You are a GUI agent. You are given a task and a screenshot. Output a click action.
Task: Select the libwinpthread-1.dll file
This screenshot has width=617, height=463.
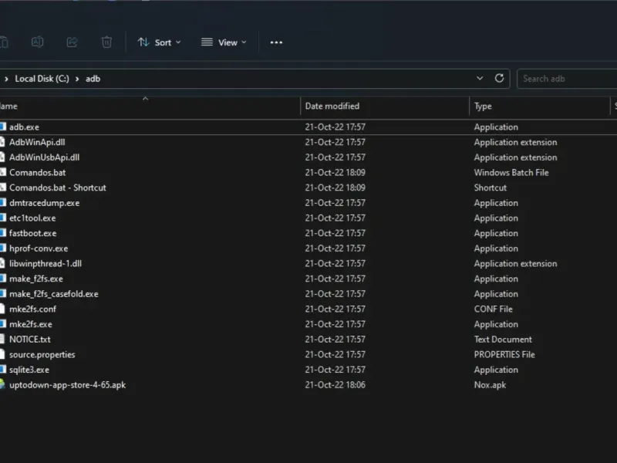pyautogui.click(x=46, y=264)
